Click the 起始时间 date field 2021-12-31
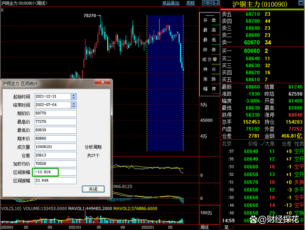 (x=53, y=97)
